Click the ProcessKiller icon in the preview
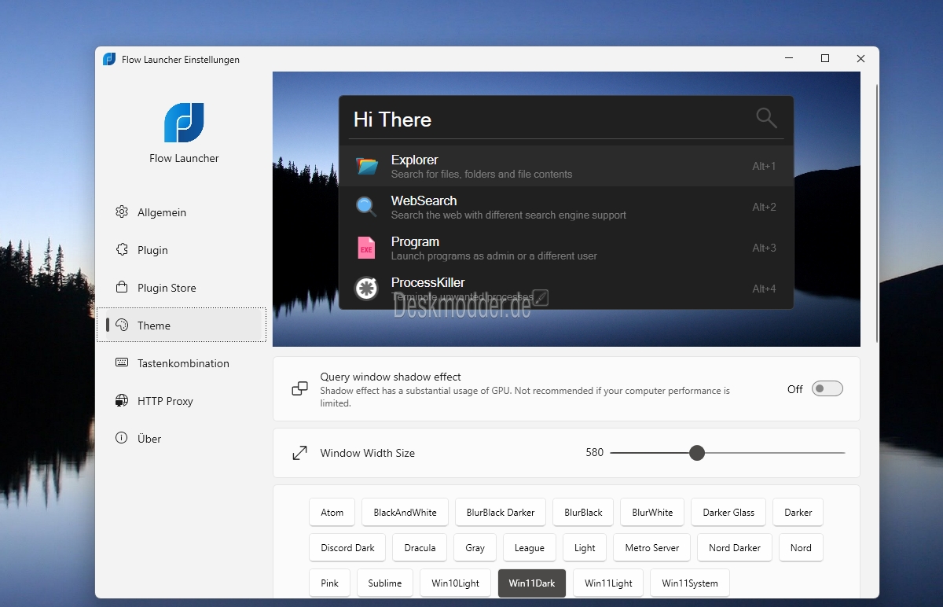The height and width of the screenshot is (607, 943). tap(366, 289)
